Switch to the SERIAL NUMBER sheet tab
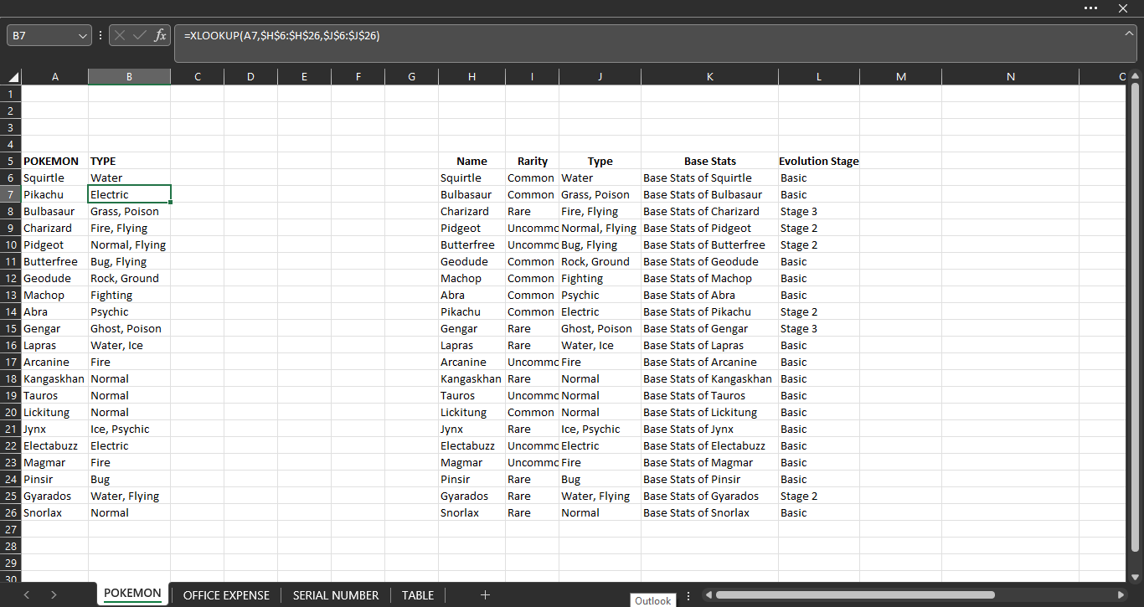The image size is (1144, 607). (x=336, y=595)
